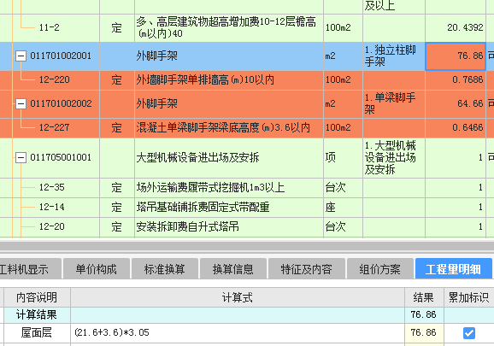Click quantity value 0.7686
494x346 pixels.
point(468,79)
